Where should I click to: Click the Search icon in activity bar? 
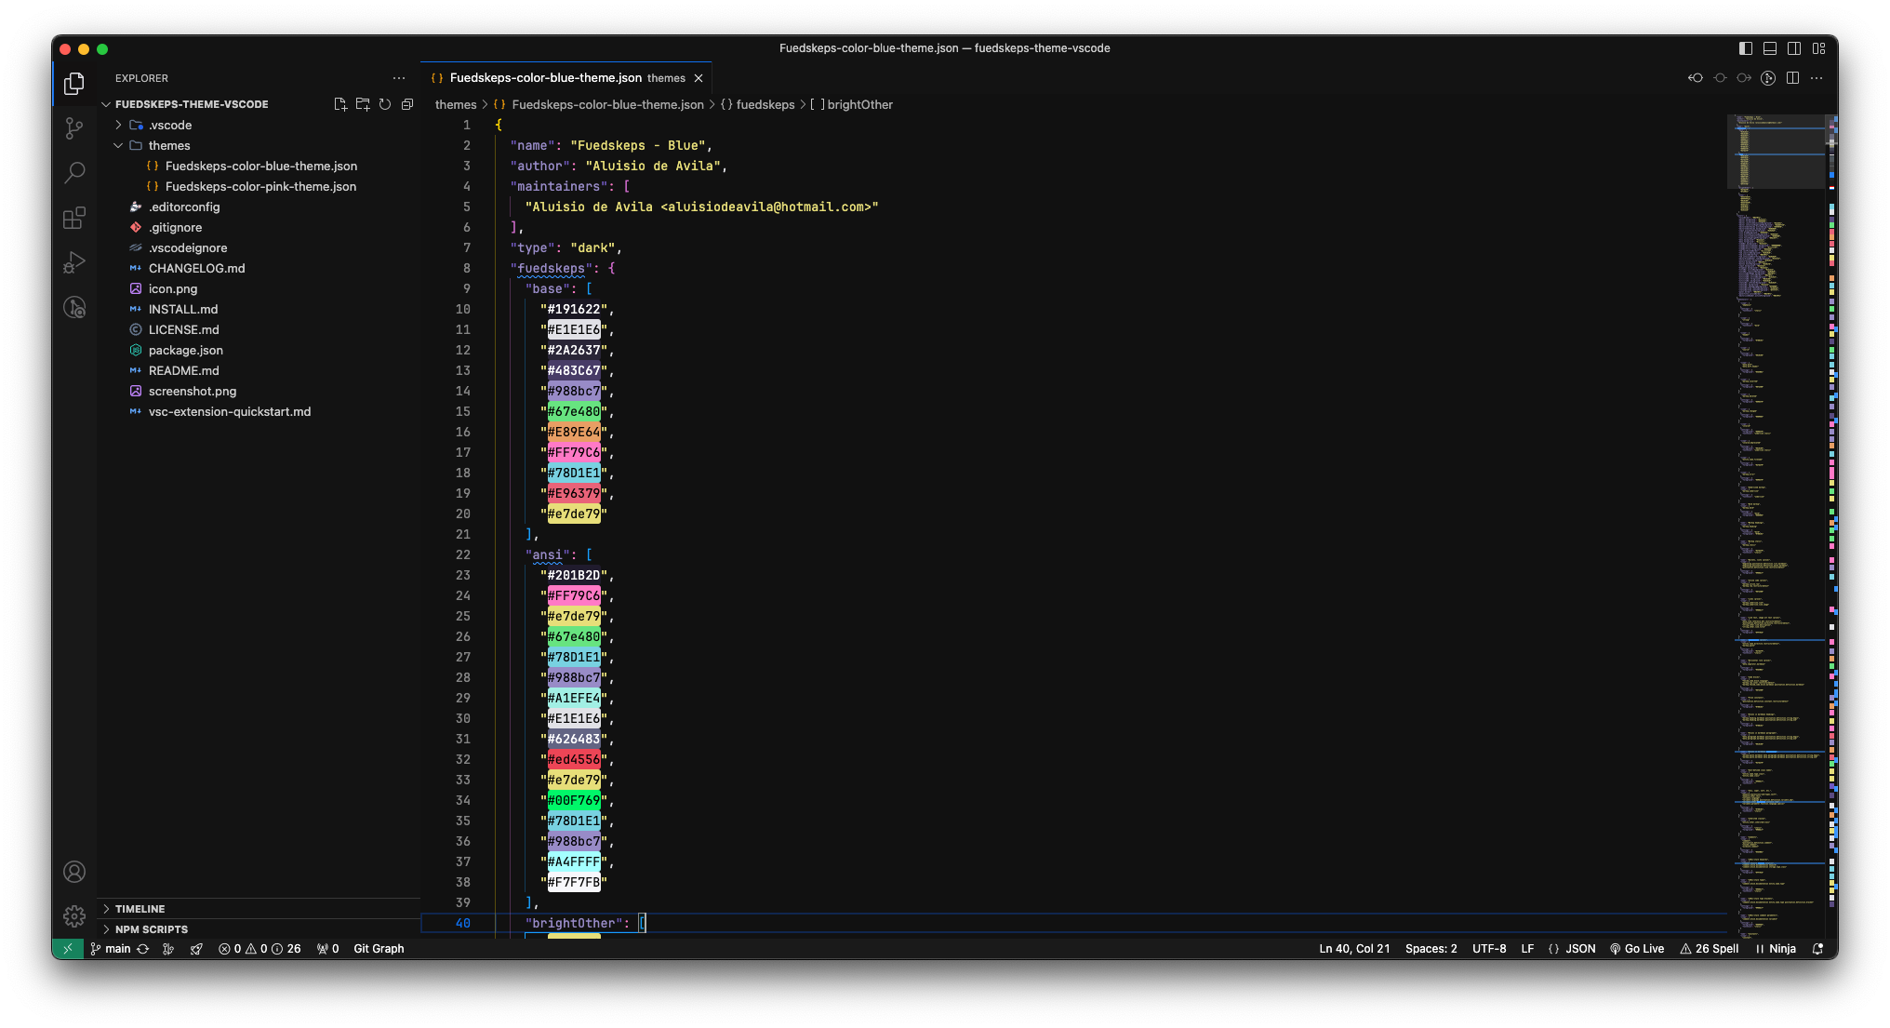(x=74, y=172)
